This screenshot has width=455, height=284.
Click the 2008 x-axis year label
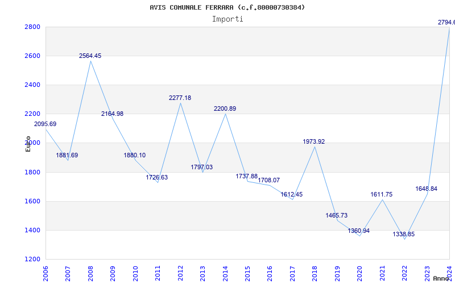pos(90,274)
